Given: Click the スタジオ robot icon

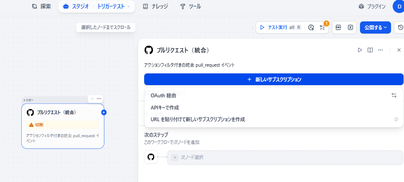Looking at the screenshot, I should coord(66,6).
